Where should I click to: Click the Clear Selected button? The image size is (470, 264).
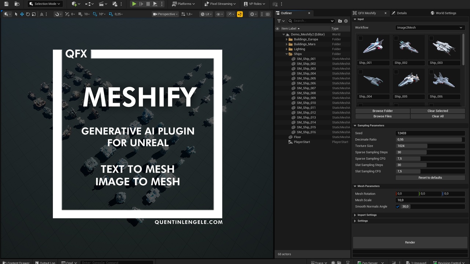(438, 111)
